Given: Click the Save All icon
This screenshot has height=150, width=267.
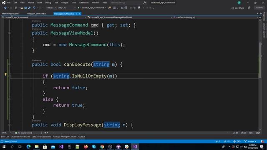Looking at the screenshot, I should (x=29, y=8).
